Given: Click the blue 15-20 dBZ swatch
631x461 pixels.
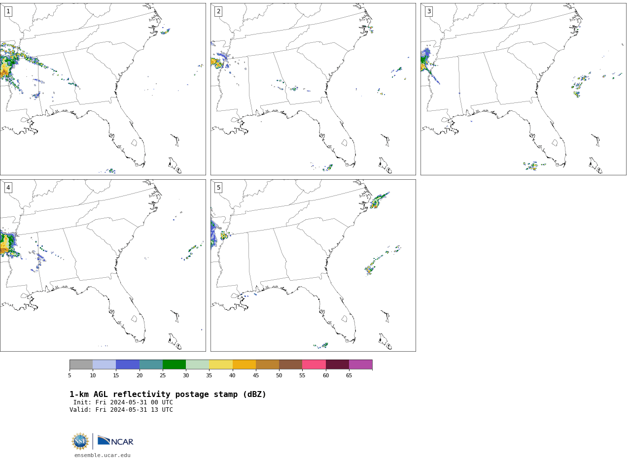Looking at the screenshot, I should [128, 364].
